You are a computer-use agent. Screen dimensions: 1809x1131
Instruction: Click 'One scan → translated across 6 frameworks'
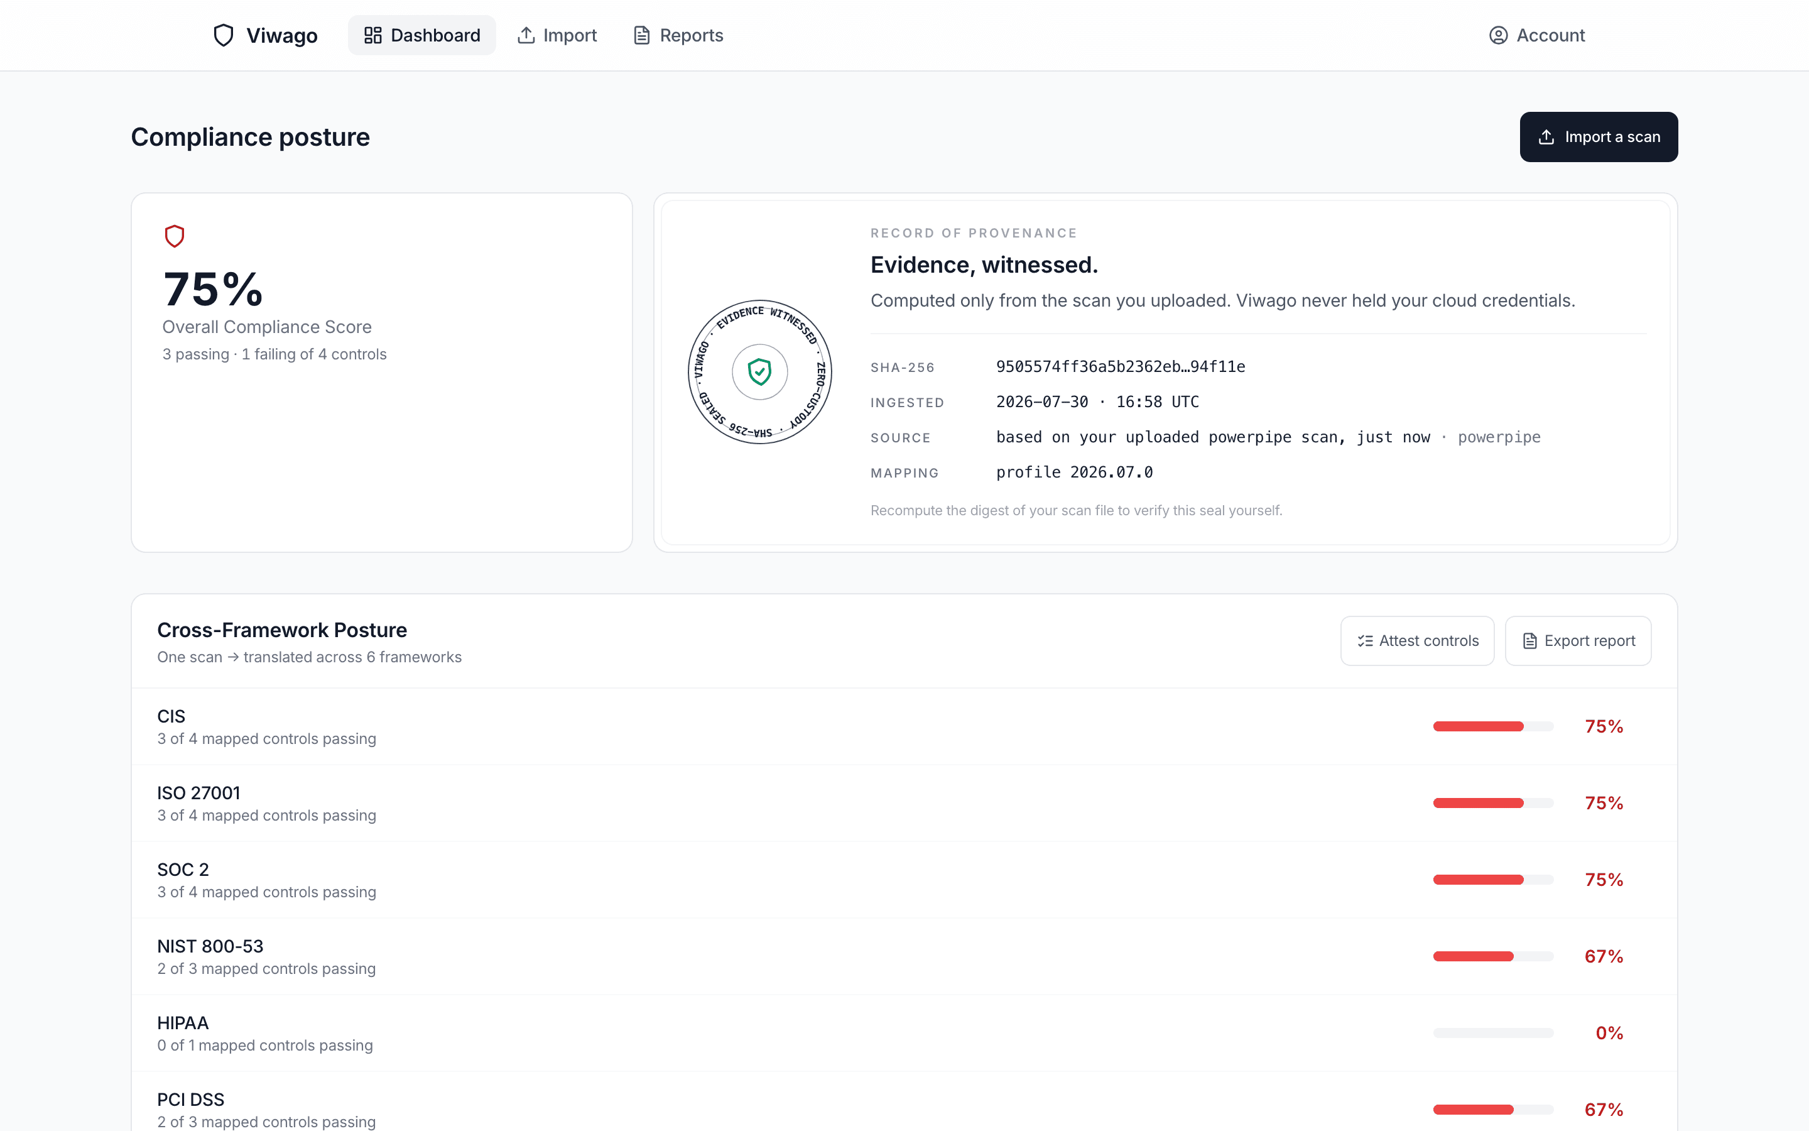(310, 657)
